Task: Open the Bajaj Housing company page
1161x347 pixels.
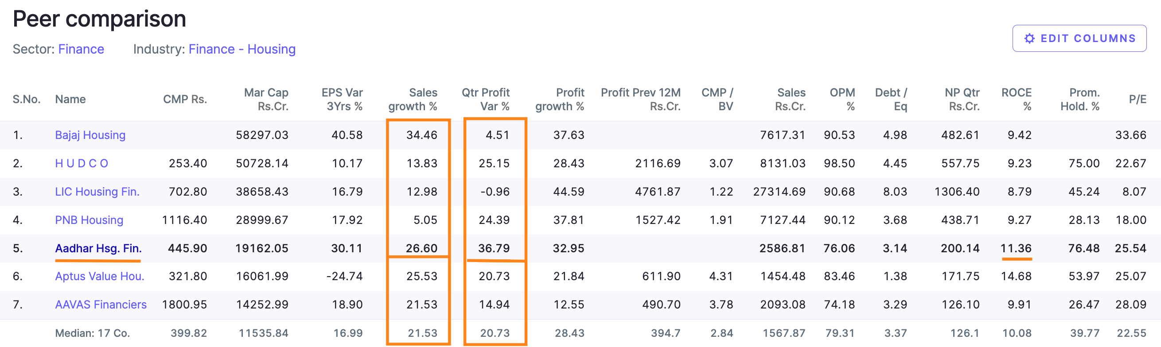Action: [90, 135]
